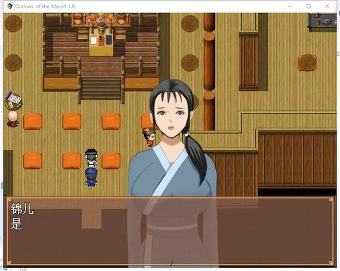Close the Outlaws of the Marsh window
This screenshot has width=340, height=271.
(x=327, y=7)
